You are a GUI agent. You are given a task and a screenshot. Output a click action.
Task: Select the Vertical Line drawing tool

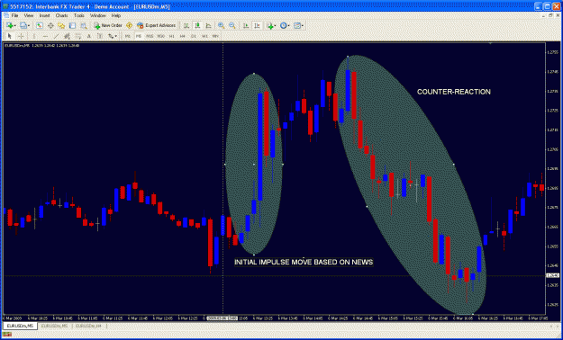[34, 36]
